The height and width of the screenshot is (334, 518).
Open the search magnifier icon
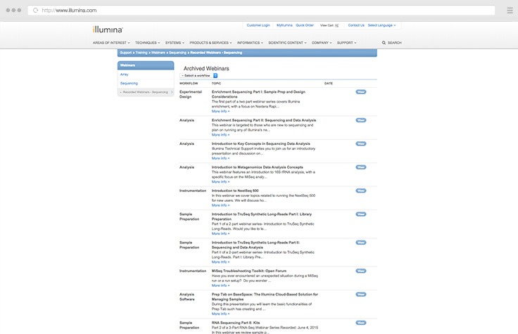384,43
